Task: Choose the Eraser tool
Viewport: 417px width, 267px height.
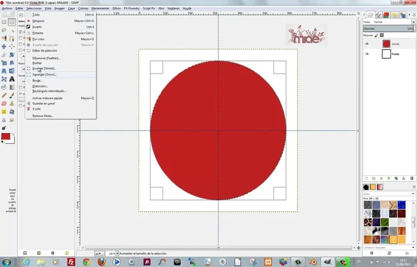Action: point(4,103)
